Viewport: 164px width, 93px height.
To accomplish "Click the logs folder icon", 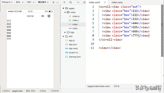I will pyautogui.click(x=68, y=32).
